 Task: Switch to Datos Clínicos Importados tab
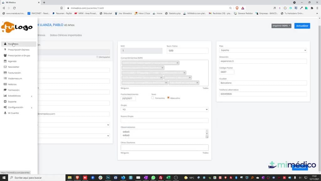click(x=66, y=35)
